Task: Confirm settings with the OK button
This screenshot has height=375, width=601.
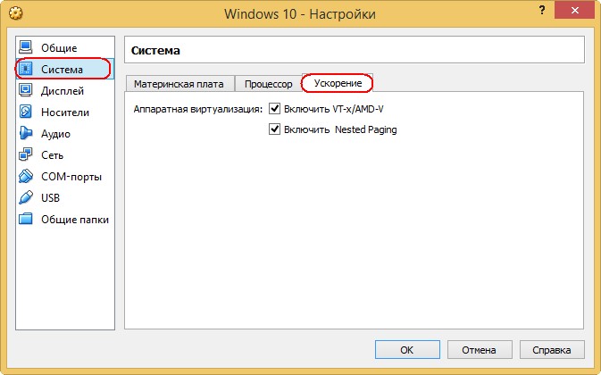Action: pyautogui.click(x=407, y=350)
